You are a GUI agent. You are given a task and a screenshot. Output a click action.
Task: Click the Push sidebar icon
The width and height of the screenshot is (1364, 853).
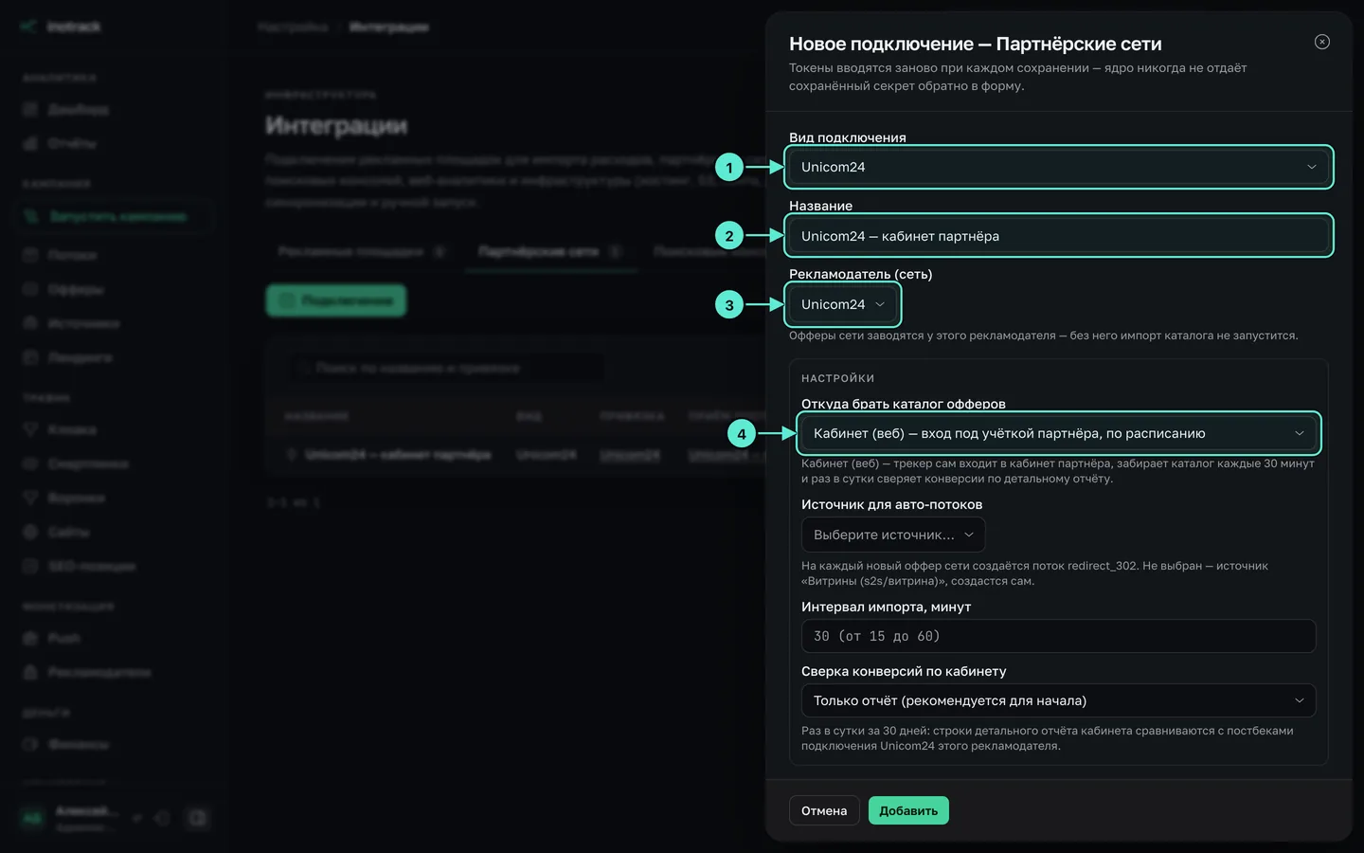pos(30,638)
